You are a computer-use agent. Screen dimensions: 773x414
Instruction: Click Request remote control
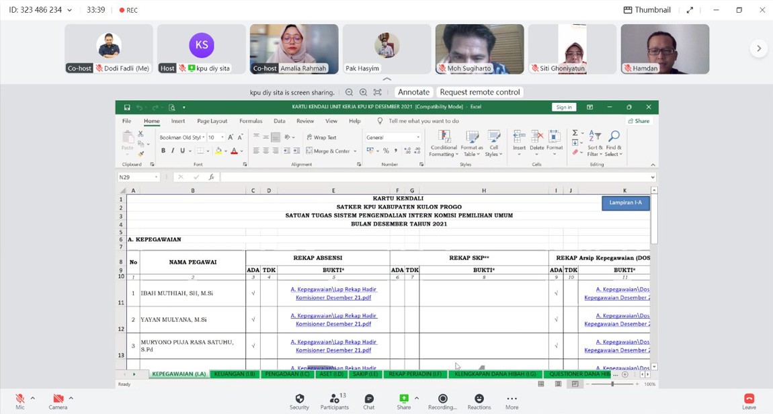point(480,92)
